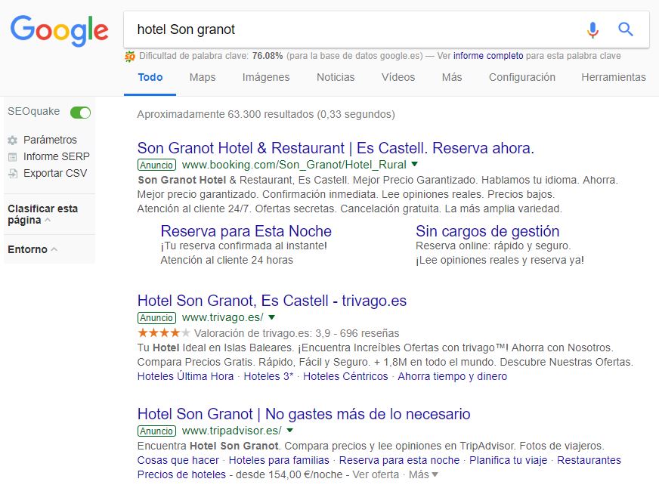Switch to the Noticias tab
Screen dimensions: 659x485
[336, 77]
